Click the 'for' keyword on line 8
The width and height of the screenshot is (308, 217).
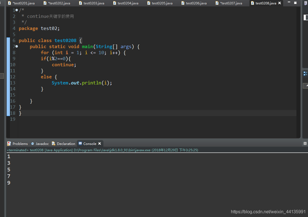(x=45, y=53)
